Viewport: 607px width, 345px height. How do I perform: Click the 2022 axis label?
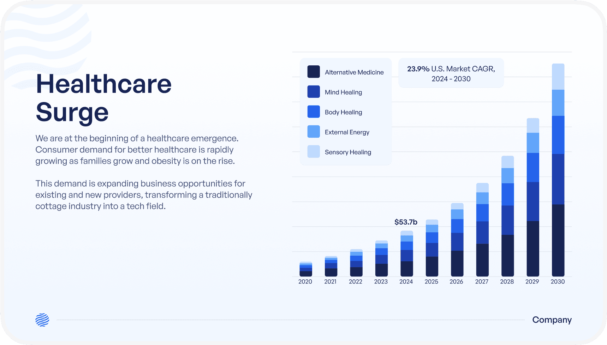(356, 281)
